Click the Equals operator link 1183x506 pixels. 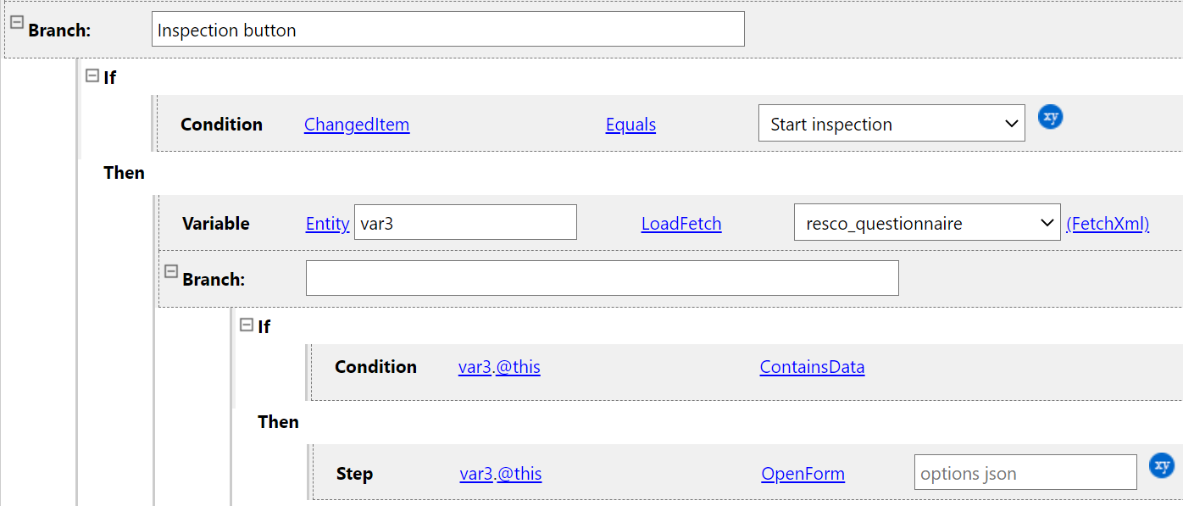click(x=630, y=125)
